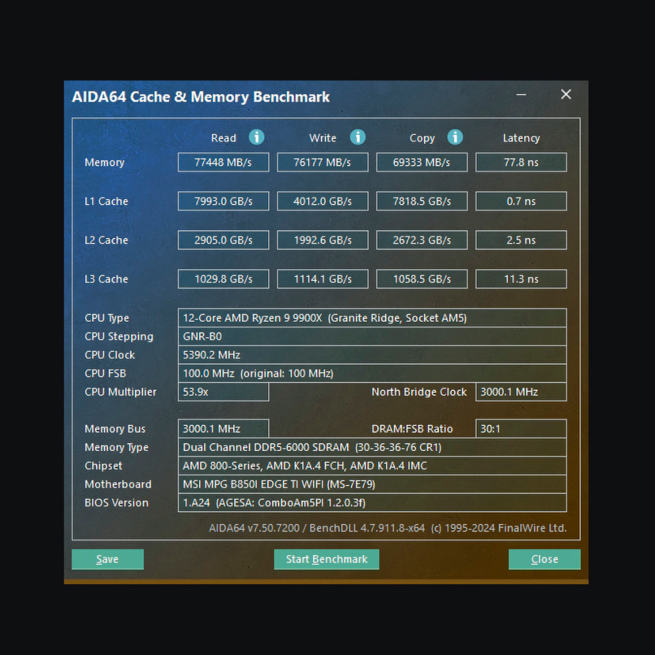
Task: Click the Close button
Action: 545,559
